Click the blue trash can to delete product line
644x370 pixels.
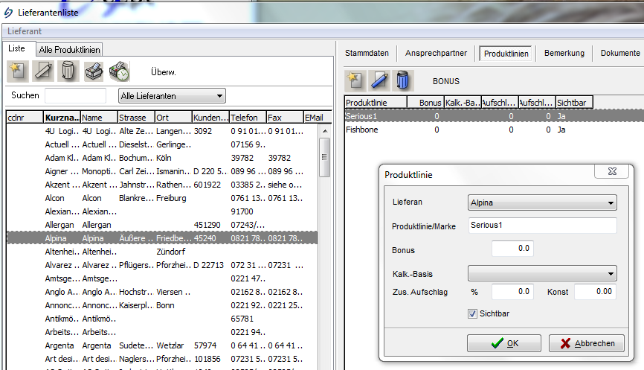(402, 80)
